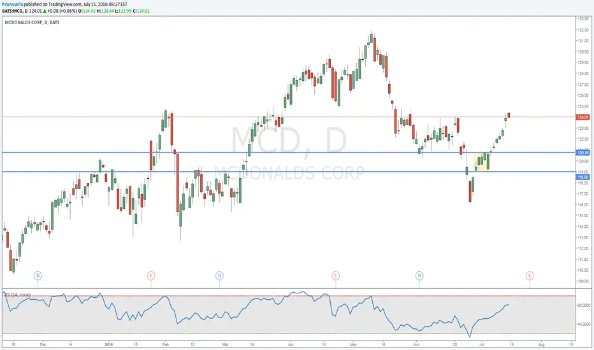Click the MCDONALDS CORP, D, BATS chart title

[32, 22]
